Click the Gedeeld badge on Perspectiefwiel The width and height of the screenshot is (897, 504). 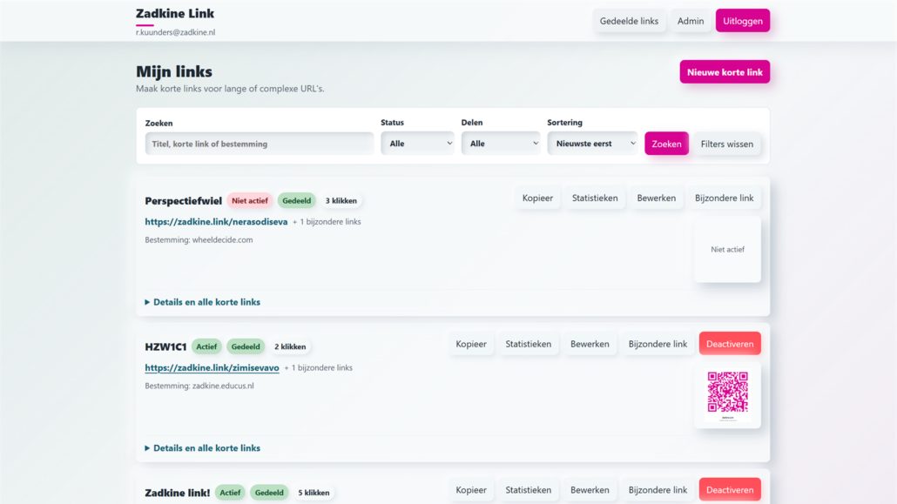(296, 201)
